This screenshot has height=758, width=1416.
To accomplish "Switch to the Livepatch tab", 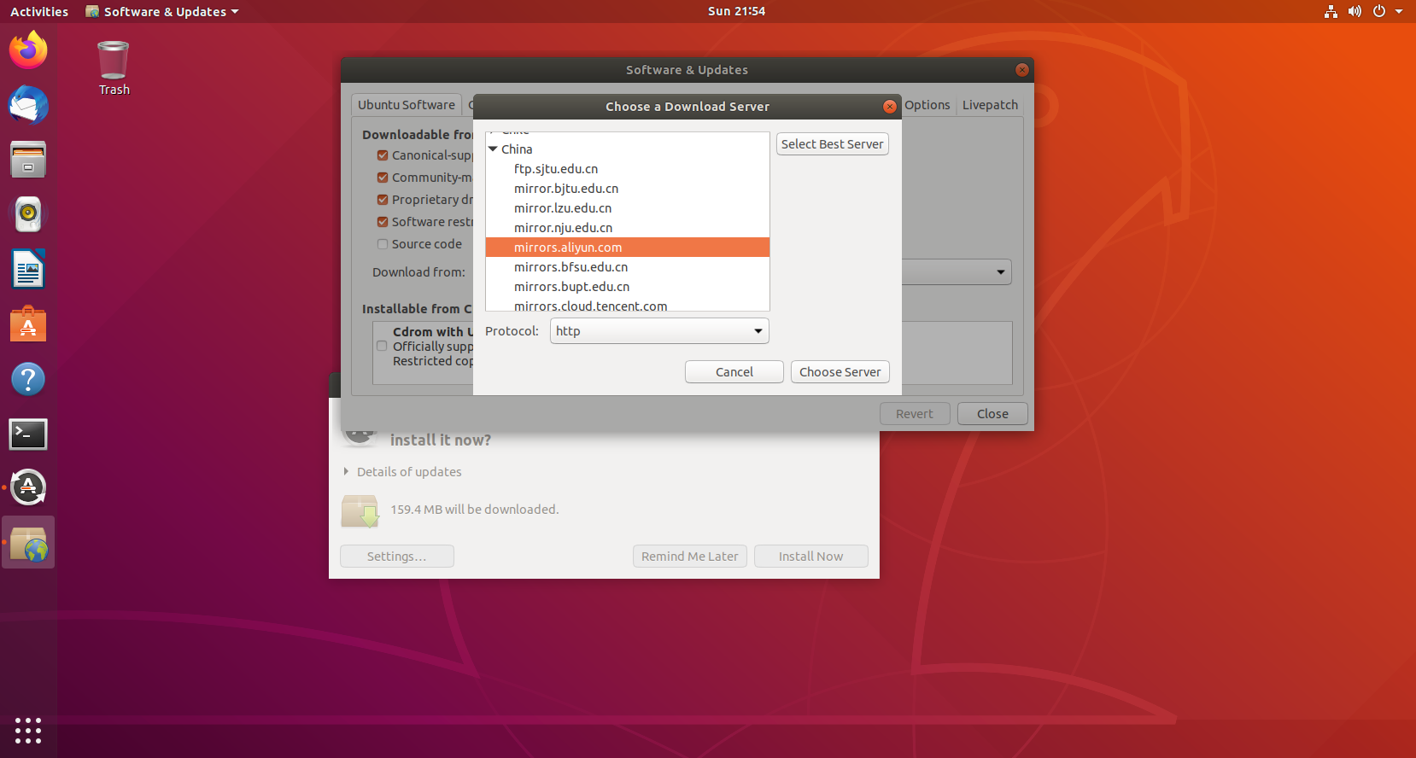I will coord(990,105).
